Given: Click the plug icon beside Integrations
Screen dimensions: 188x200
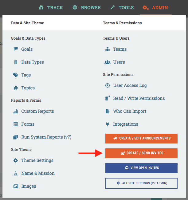Looking at the screenshot, I should pyautogui.click(x=108, y=124).
